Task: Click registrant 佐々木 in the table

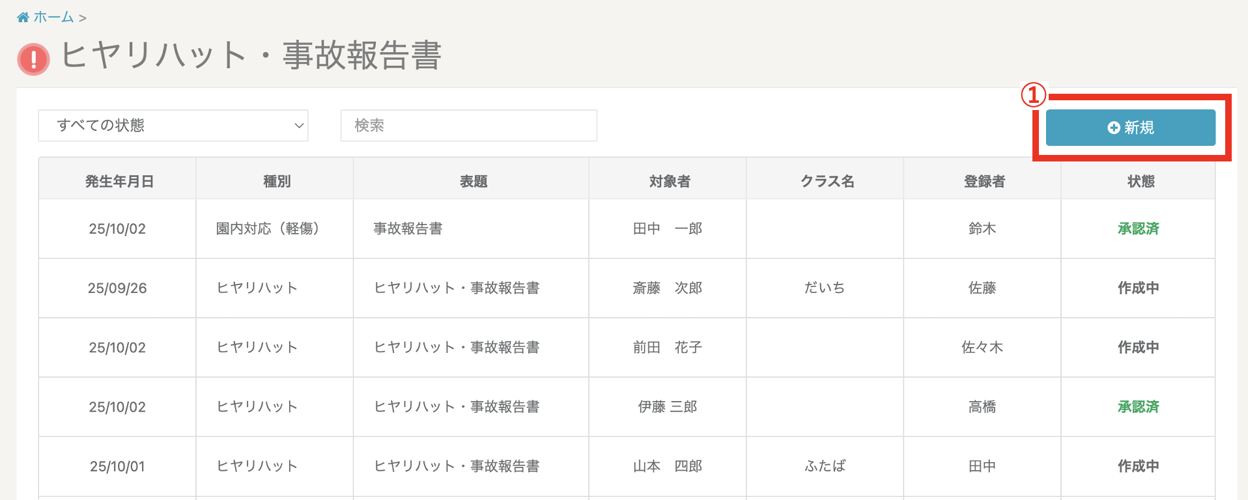Action: point(982,348)
